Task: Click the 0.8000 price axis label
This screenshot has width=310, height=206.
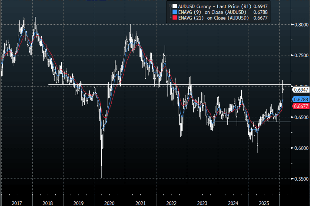Action: tap(301, 25)
